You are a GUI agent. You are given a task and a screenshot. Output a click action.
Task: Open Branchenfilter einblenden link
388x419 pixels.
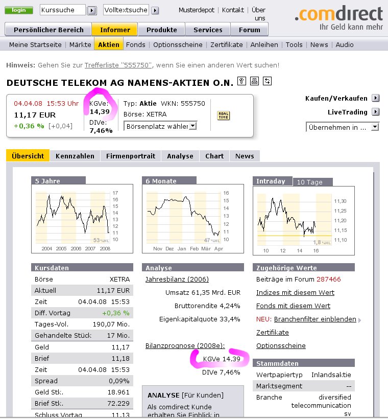tap(315, 319)
